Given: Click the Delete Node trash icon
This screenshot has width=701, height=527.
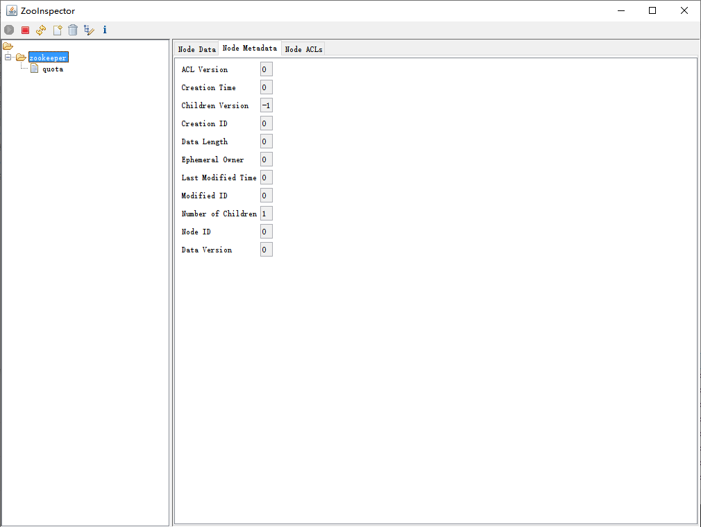Looking at the screenshot, I should [x=73, y=30].
